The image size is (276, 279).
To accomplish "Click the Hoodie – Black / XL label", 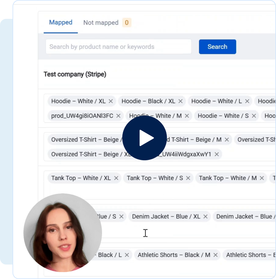I will pos(148,101).
